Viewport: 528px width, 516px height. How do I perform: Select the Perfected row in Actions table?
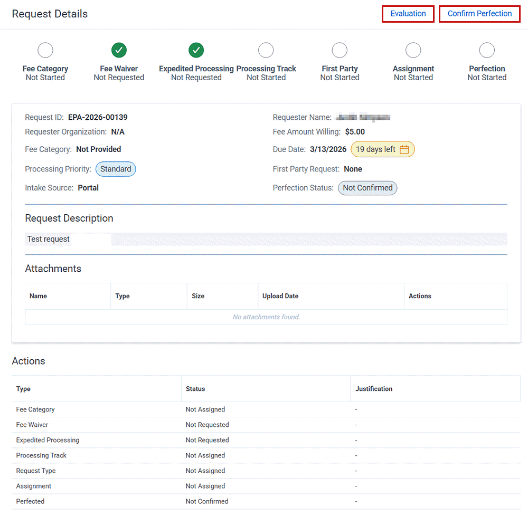click(30, 501)
